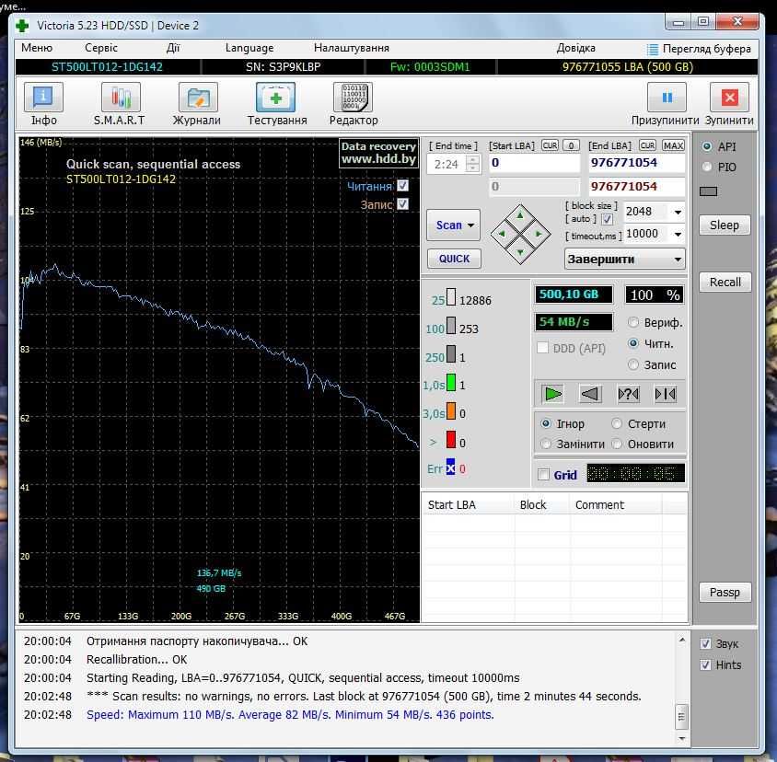Click the End LBA 976771054 input field
This screenshot has width=777, height=762.
point(637,163)
